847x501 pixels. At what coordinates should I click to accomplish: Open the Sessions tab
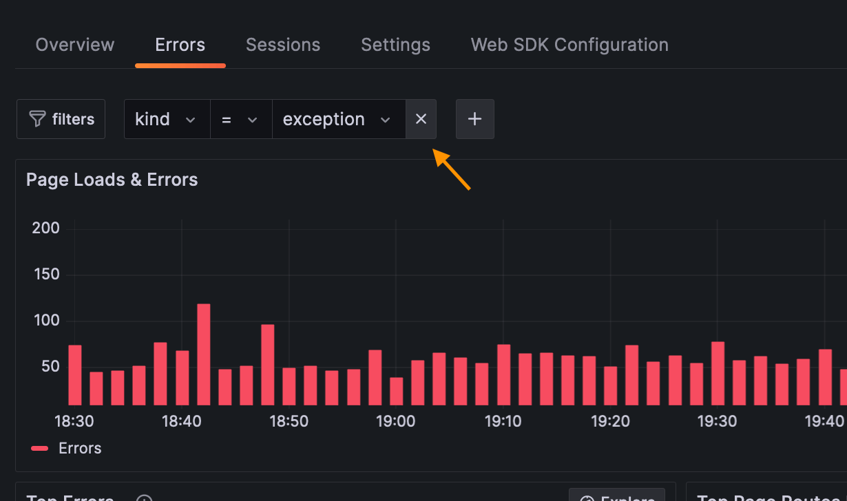click(283, 45)
